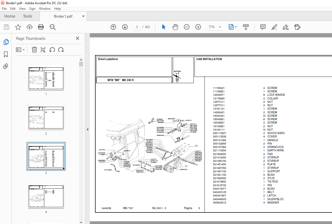This screenshot has height=224, width=332.
Task: Zoom in with plus icon
Action: (198, 27)
